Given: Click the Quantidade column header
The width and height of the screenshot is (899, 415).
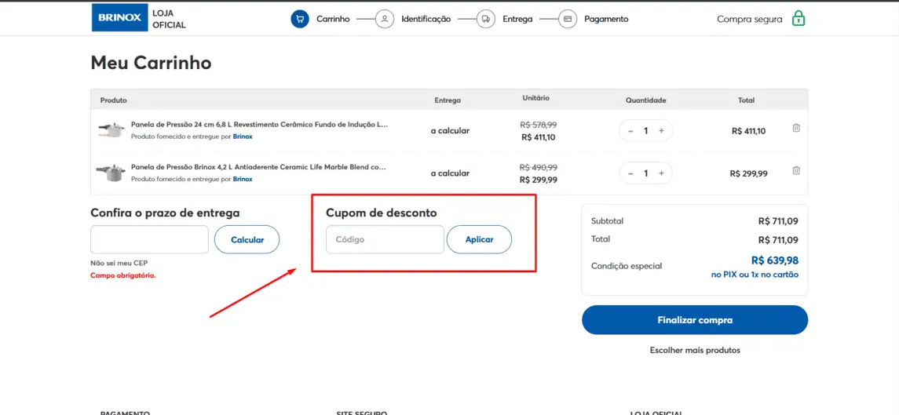Looking at the screenshot, I should 645,100.
